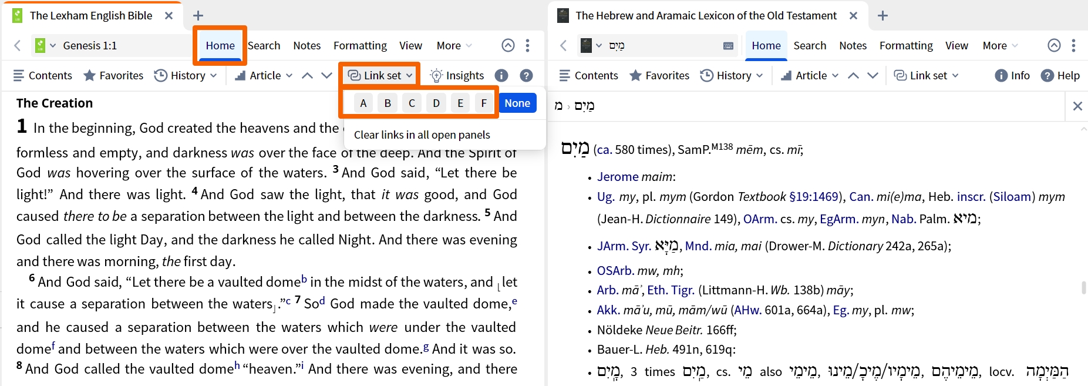1088x386 pixels.
Task: Open the Link set dropdown in Lexicon panel
Action: click(x=926, y=75)
